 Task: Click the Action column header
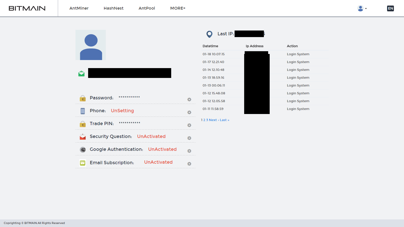click(x=292, y=46)
